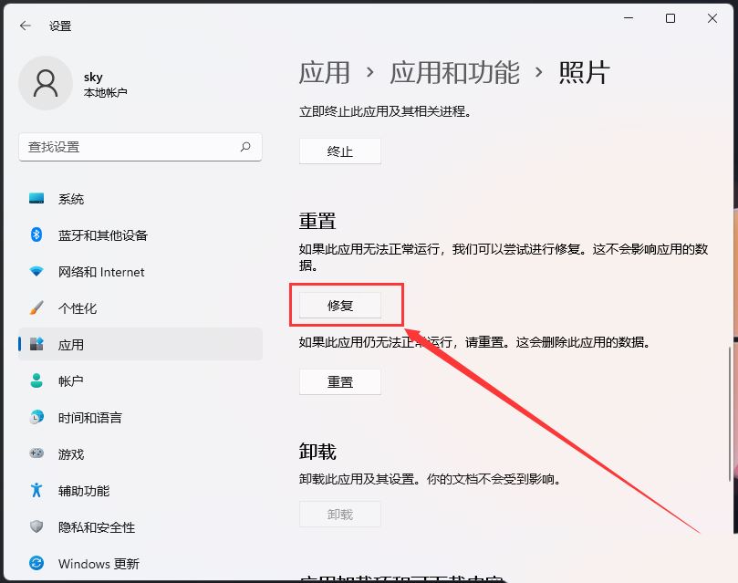Image resolution: width=738 pixels, height=583 pixels.
Task: Minimize the Settings window
Action: coord(629,18)
